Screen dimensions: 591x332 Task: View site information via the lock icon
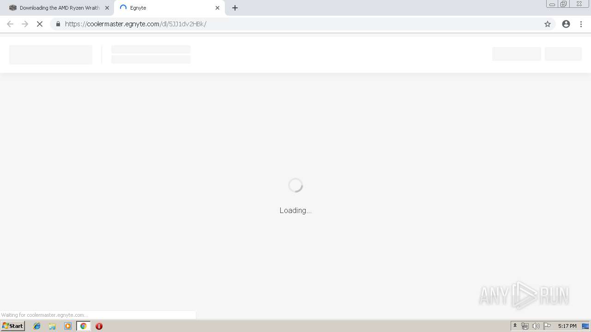point(58,24)
